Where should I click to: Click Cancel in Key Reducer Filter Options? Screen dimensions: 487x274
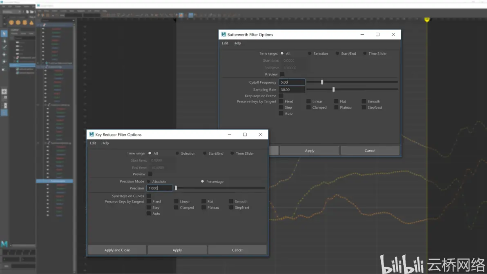(x=237, y=250)
